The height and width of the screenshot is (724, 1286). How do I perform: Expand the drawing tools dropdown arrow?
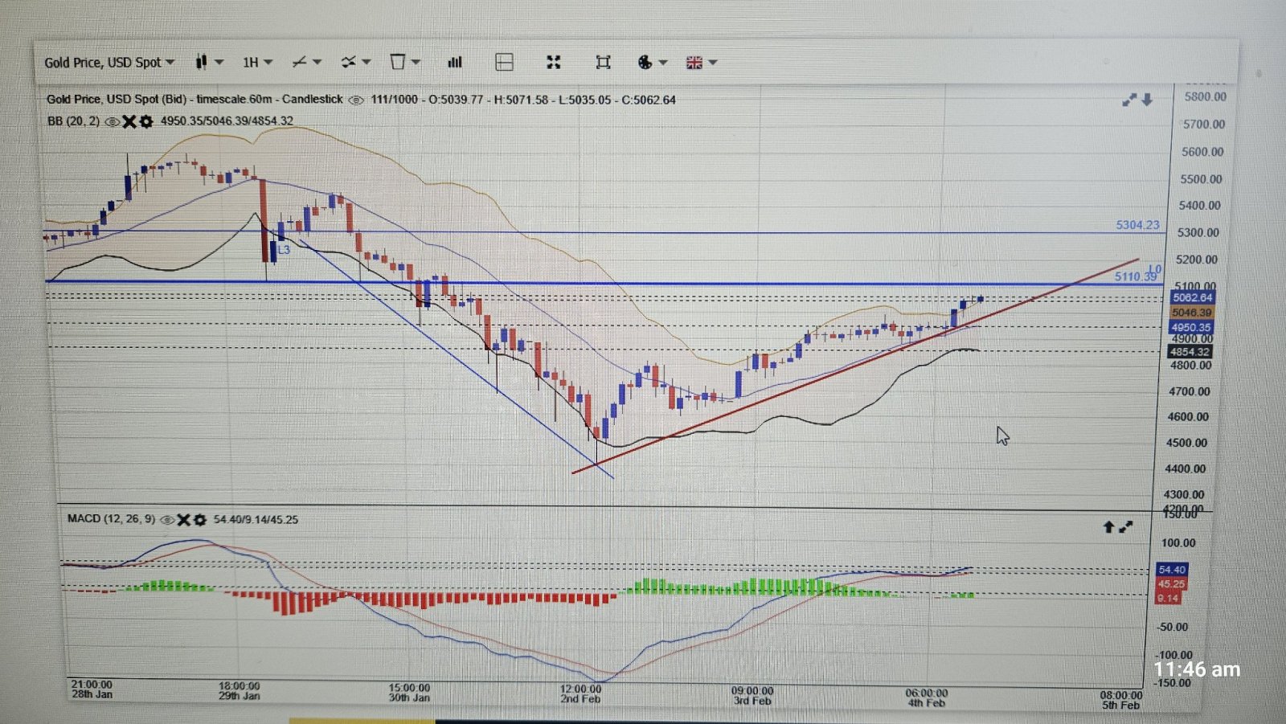[317, 62]
